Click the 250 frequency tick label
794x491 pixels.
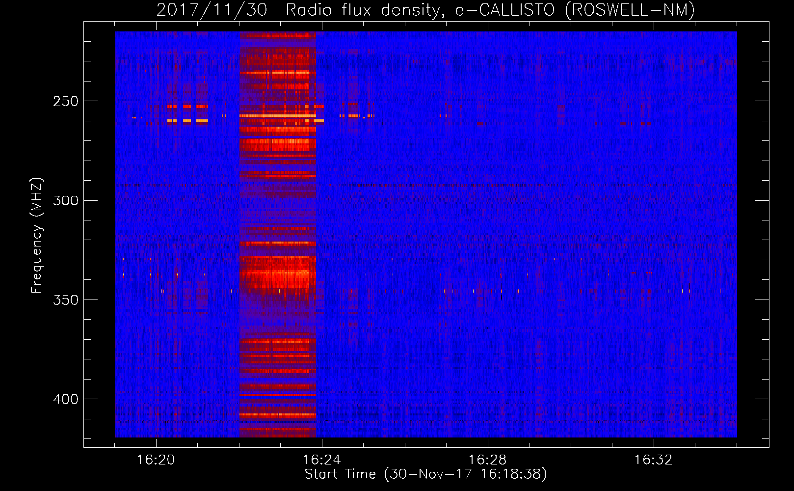(66, 102)
